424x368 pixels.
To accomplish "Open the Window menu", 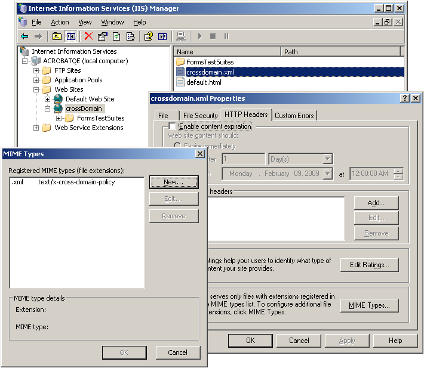I will 112,22.
